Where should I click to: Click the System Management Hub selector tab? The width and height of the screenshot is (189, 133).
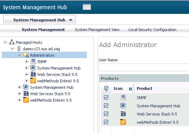point(40,20)
